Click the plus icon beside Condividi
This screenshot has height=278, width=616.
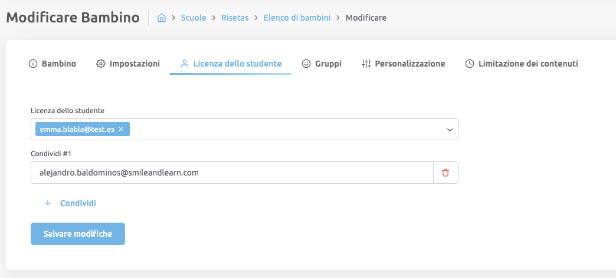(x=48, y=203)
